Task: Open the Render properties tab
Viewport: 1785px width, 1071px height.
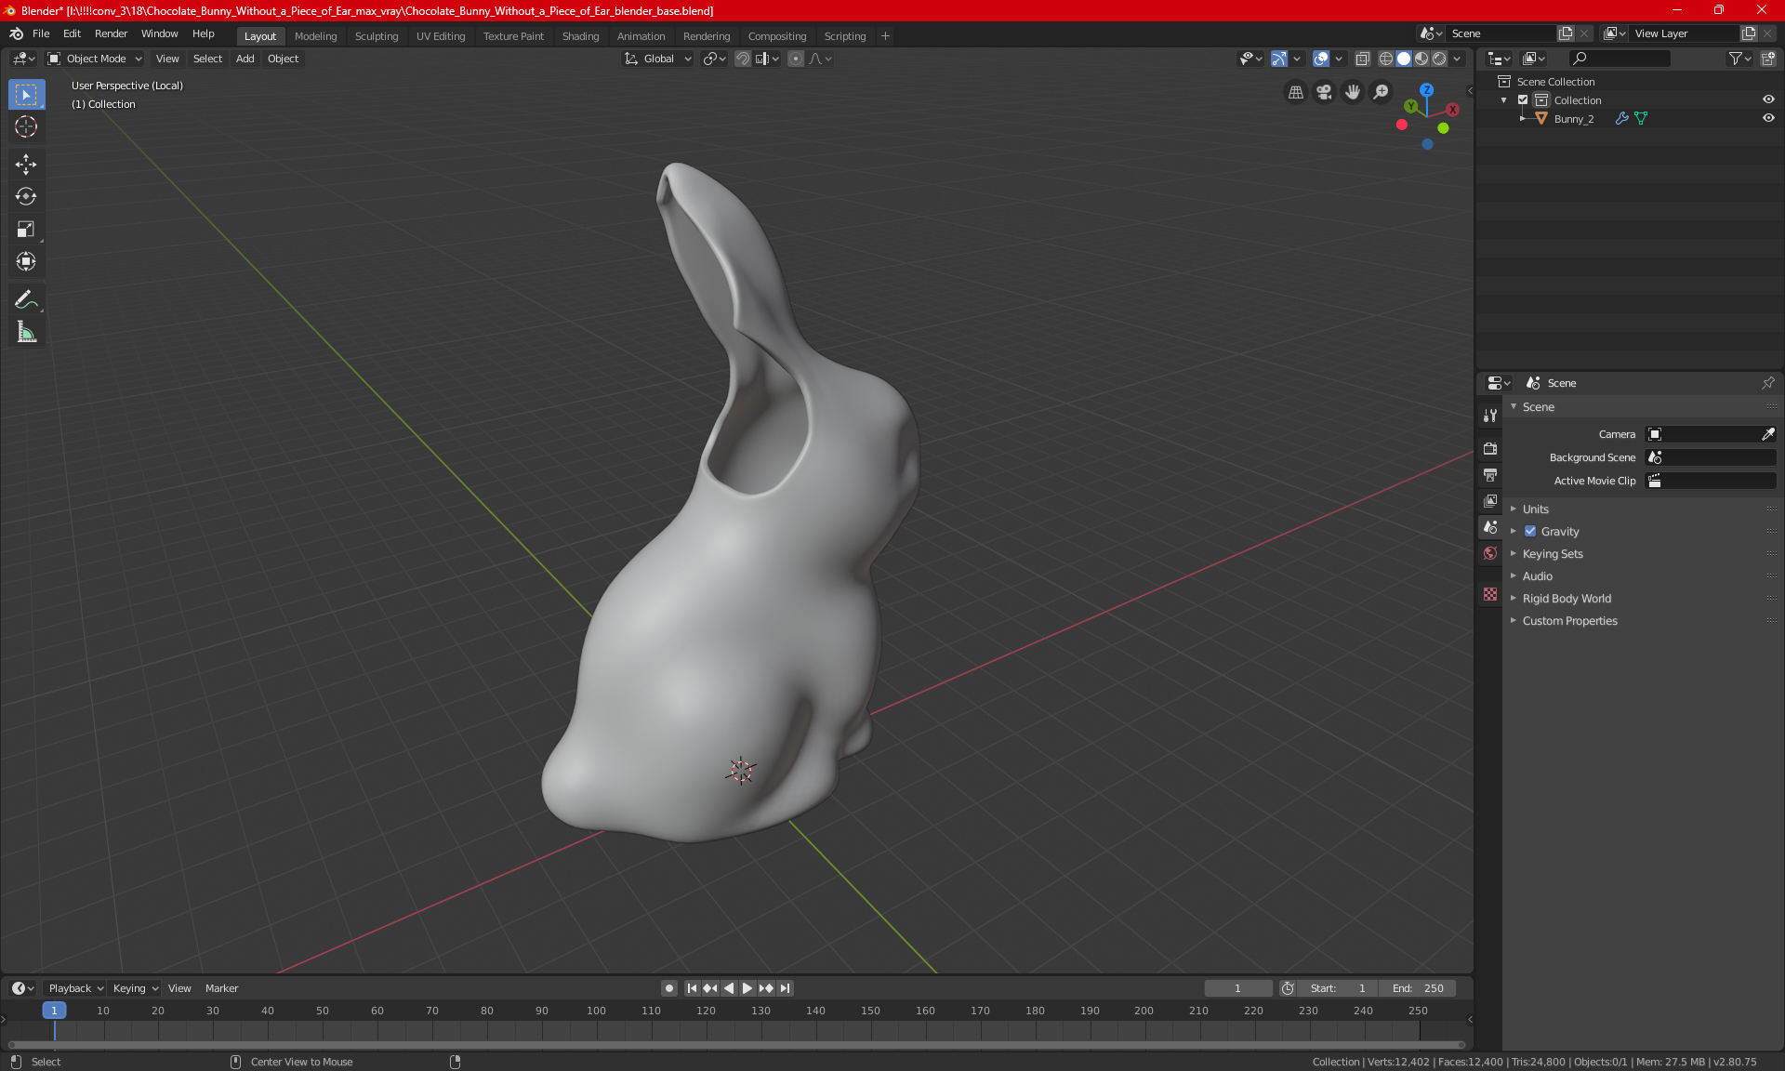Action: (1490, 448)
